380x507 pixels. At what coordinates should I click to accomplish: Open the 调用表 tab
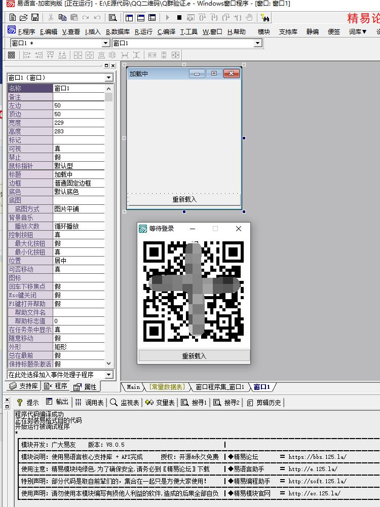[x=90, y=402]
